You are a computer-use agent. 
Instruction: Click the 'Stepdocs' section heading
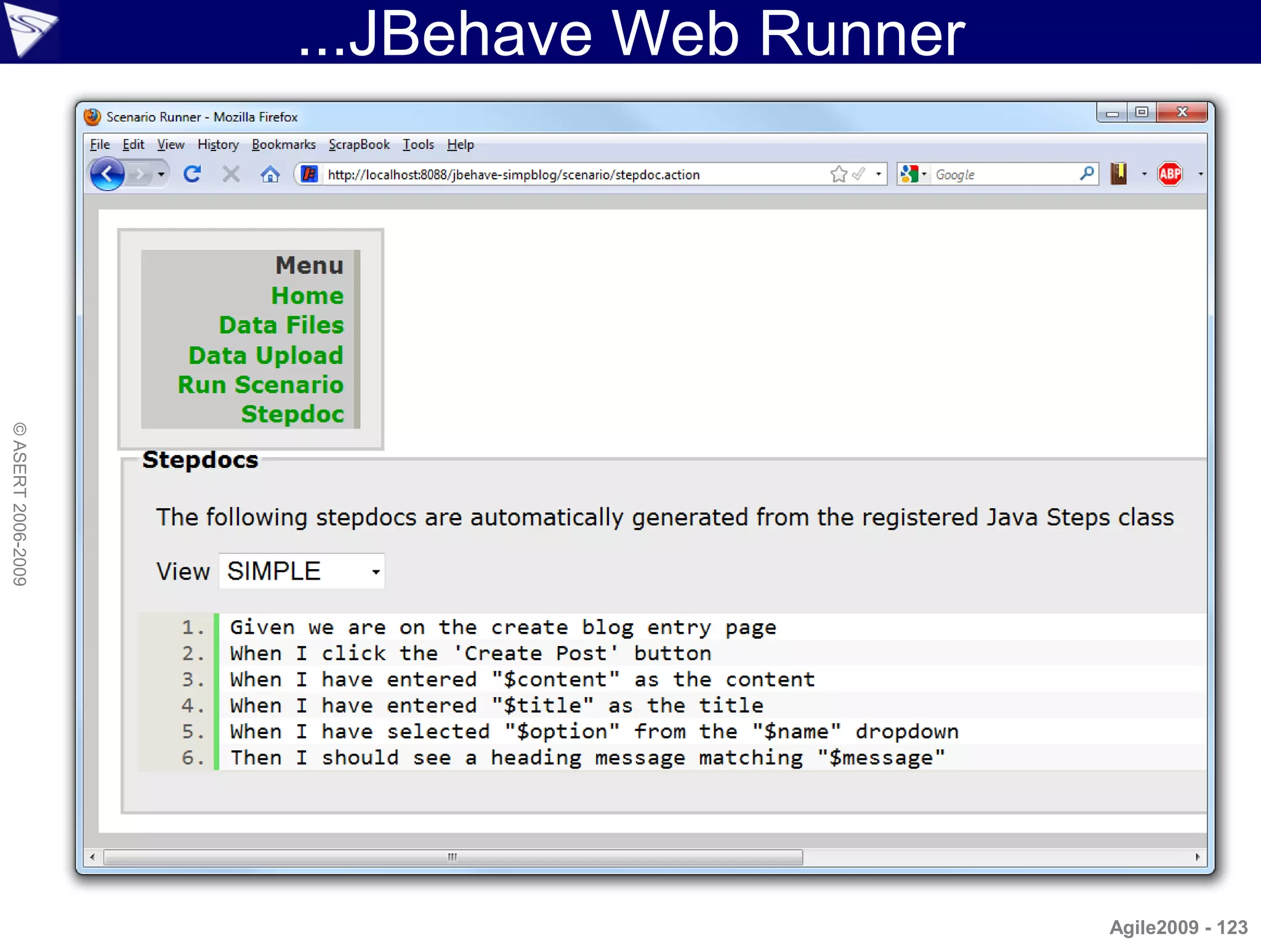click(200, 460)
